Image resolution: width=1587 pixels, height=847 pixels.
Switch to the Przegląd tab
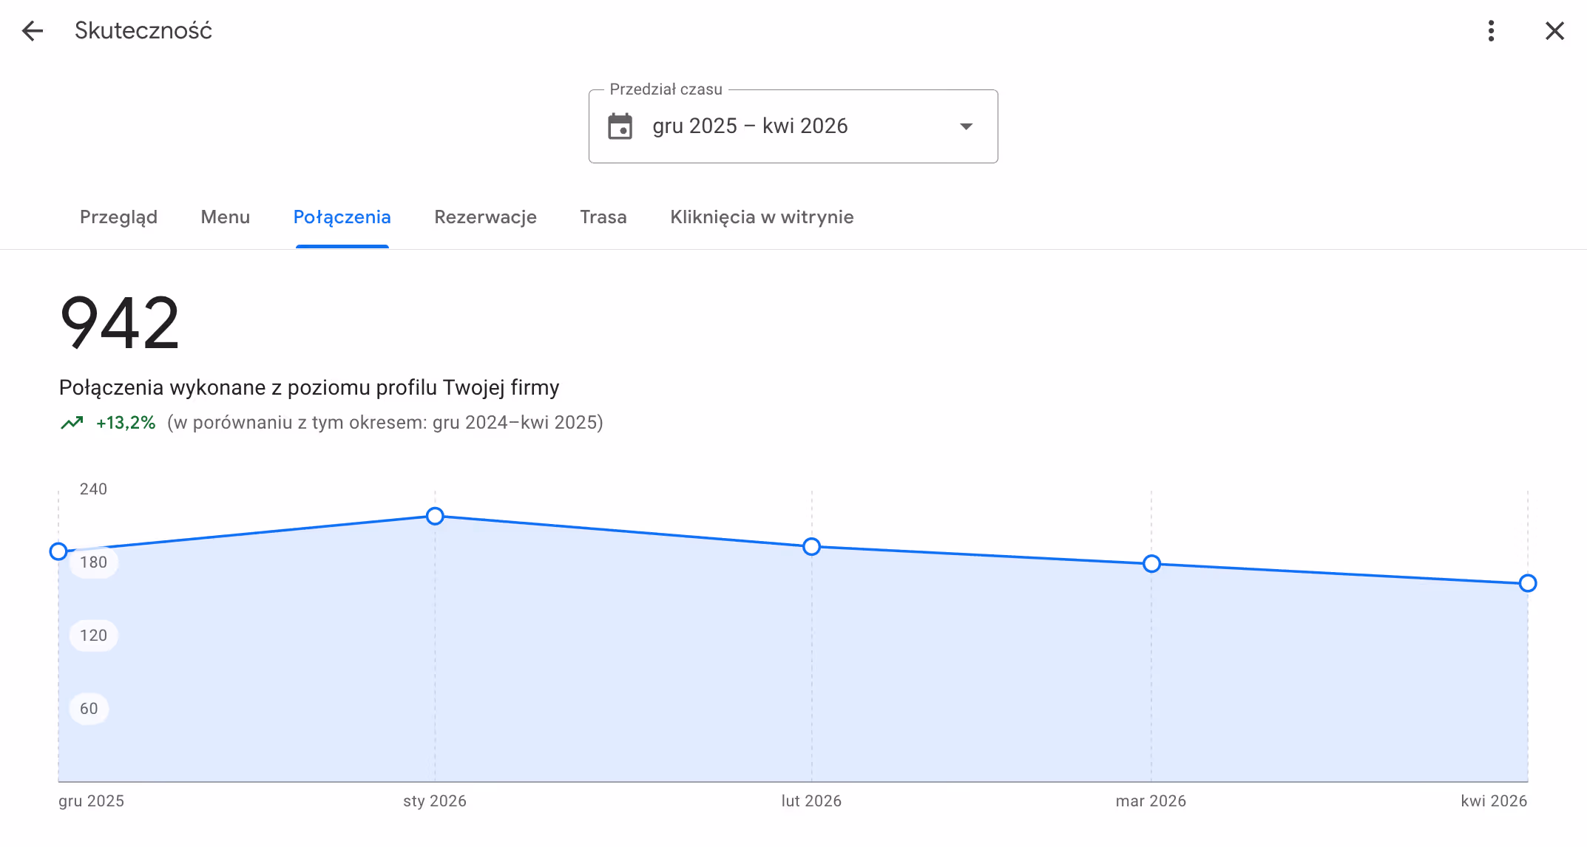point(118,217)
